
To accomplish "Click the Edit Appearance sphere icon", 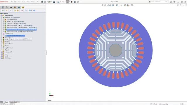I will 125,5.
